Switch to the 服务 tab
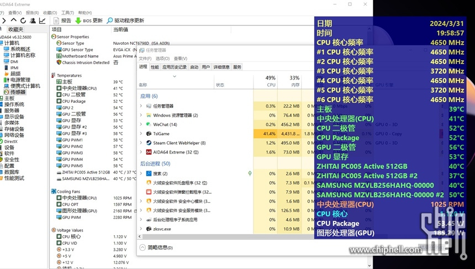This screenshot has width=475, height=269. click(237, 67)
